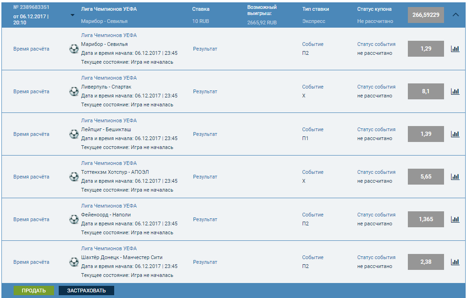Click Шахтёр Донецк - Манчестер Сити match name
The width and height of the screenshot is (468, 298).
[x=122, y=257]
